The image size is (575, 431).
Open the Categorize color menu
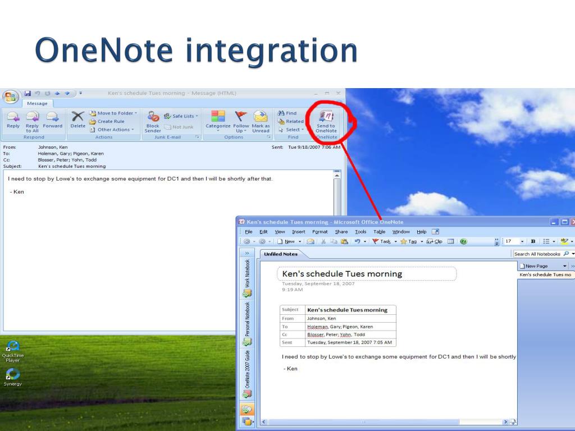218,121
